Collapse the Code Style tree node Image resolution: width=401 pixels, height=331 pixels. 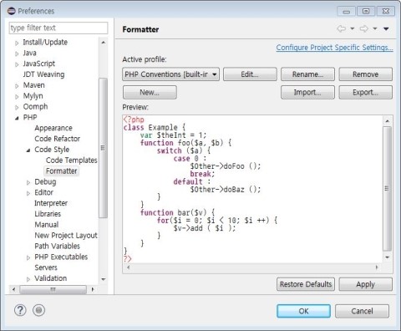pos(28,150)
